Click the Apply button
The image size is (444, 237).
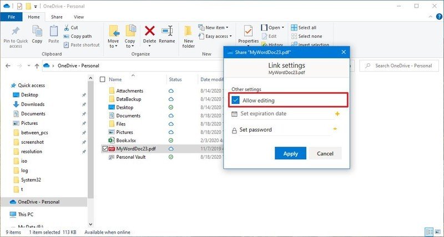290,154
